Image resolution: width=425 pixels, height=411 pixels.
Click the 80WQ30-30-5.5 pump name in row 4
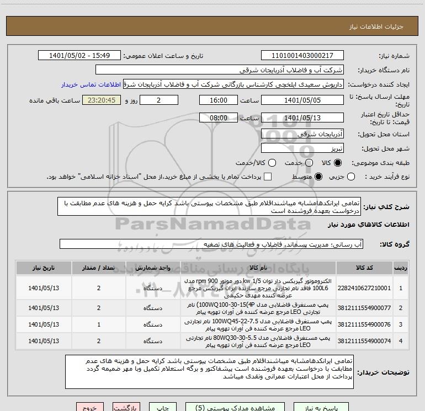click(x=258, y=341)
